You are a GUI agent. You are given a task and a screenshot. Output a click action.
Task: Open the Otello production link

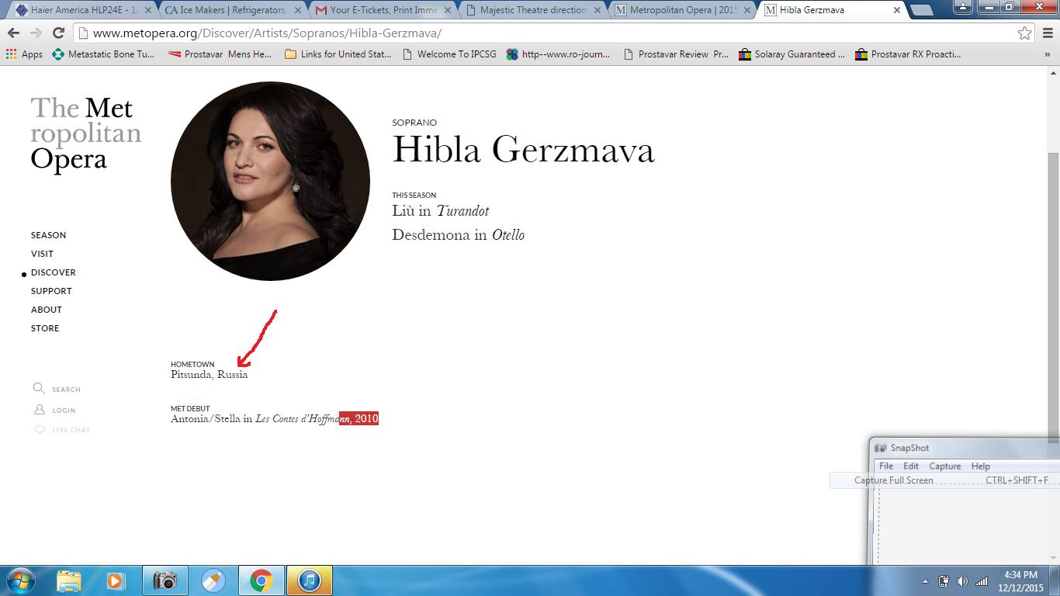(508, 235)
